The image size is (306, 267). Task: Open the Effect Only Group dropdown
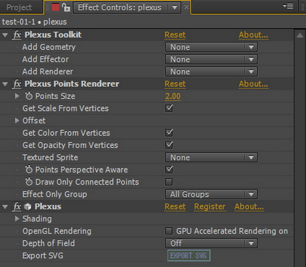point(212,194)
